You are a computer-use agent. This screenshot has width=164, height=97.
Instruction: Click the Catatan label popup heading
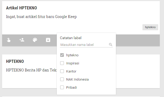[71, 38]
